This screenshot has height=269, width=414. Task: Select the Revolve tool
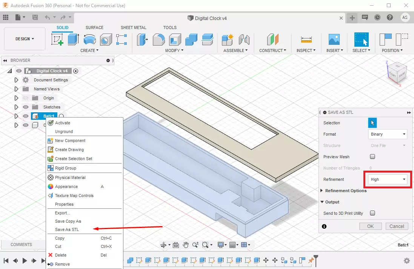[x=90, y=40]
